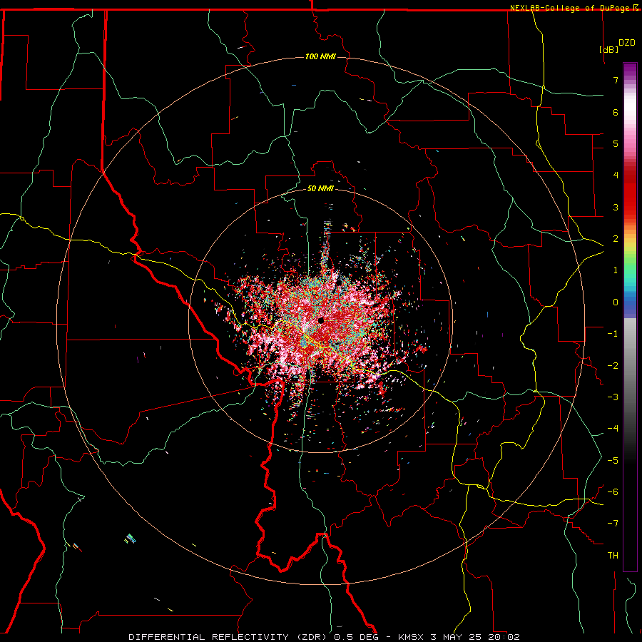
Task: Click the "-2" scale value
Action: pos(613,365)
